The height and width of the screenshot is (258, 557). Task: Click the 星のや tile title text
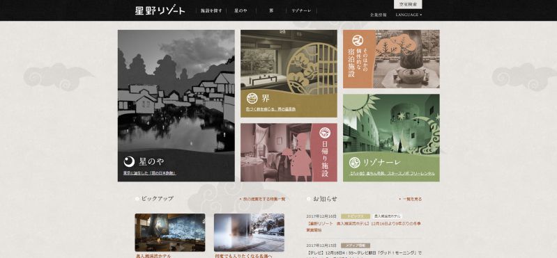tap(152, 161)
